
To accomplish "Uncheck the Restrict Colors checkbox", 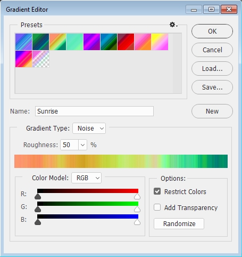I will (157, 191).
